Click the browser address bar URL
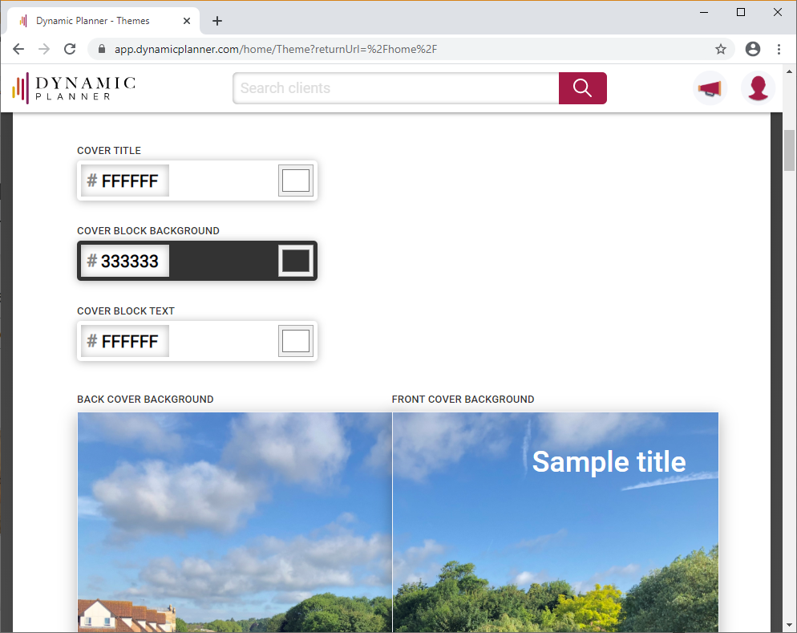This screenshot has width=797, height=633. click(x=276, y=49)
